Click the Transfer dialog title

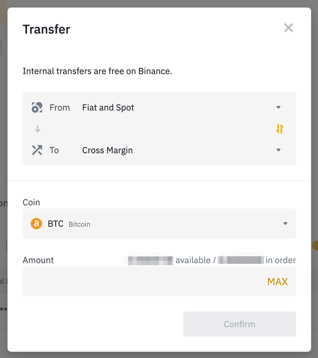(46, 30)
